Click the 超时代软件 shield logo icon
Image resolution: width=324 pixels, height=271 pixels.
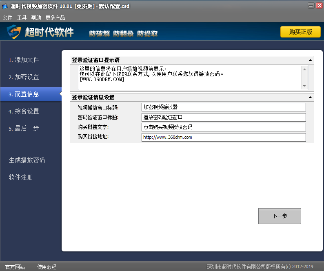coord(13,32)
